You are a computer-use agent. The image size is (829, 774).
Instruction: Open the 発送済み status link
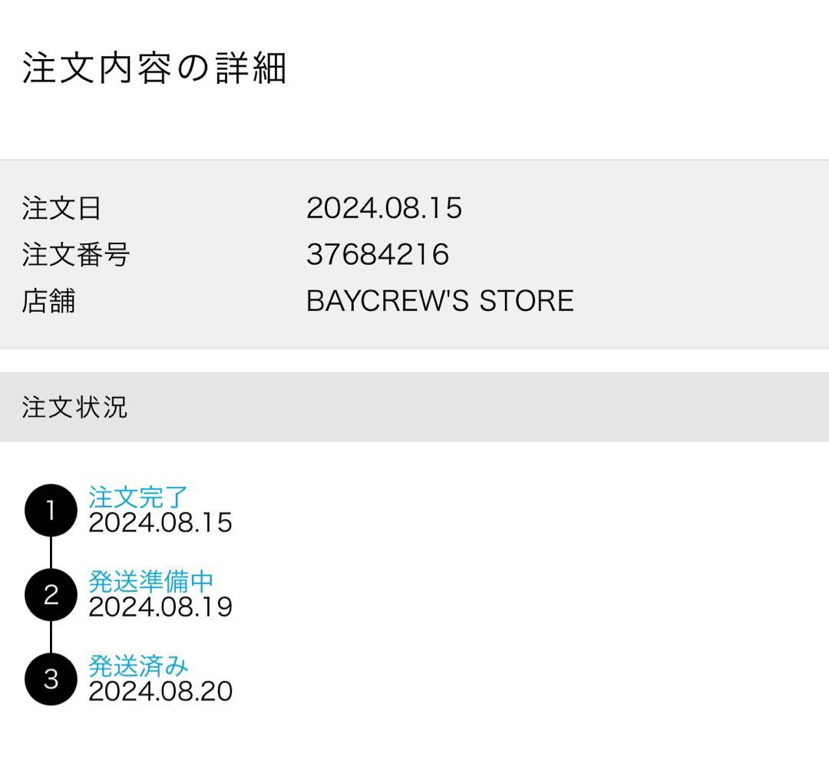(x=138, y=665)
